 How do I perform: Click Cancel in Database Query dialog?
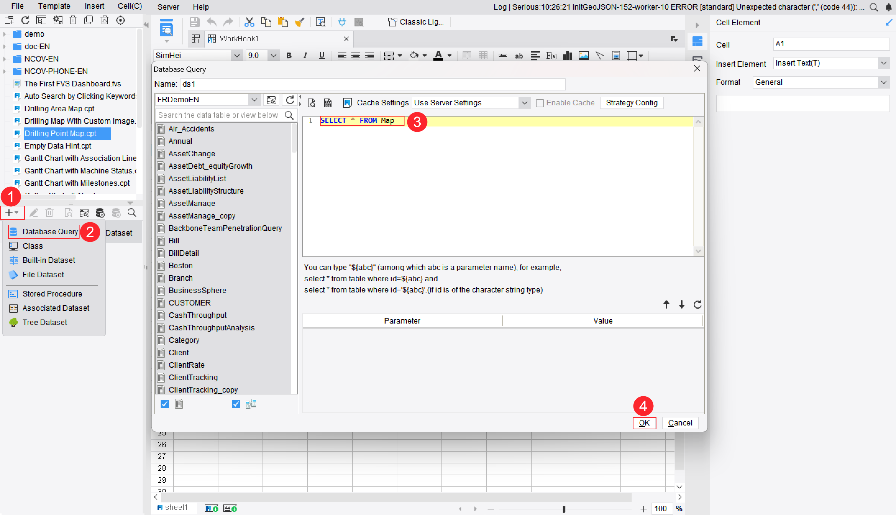click(680, 423)
